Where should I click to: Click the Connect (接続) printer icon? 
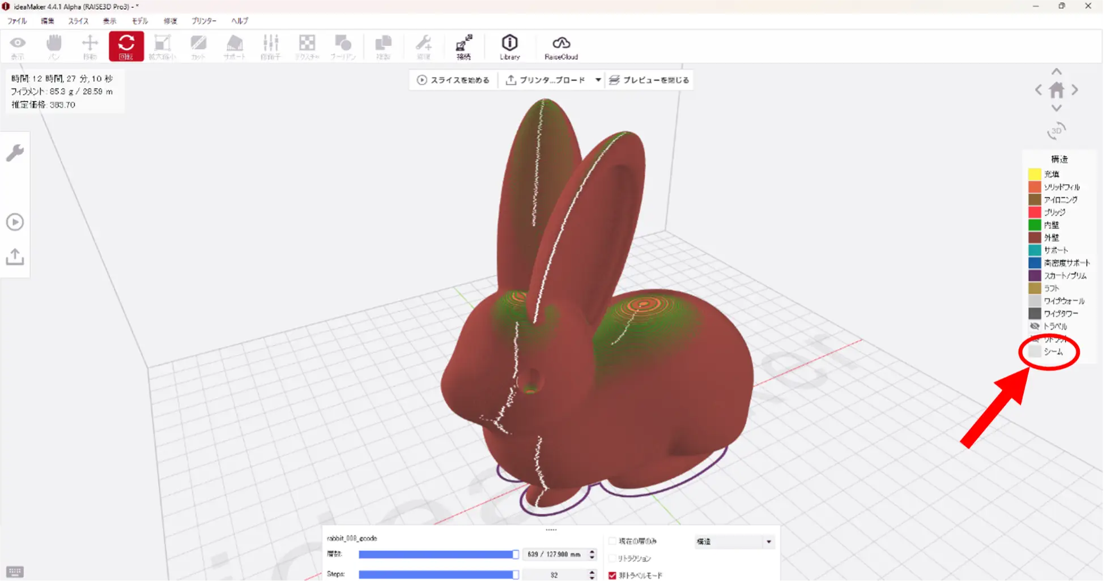(x=463, y=46)
